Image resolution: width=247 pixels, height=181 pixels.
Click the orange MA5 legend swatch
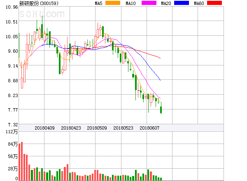(113, 3)
